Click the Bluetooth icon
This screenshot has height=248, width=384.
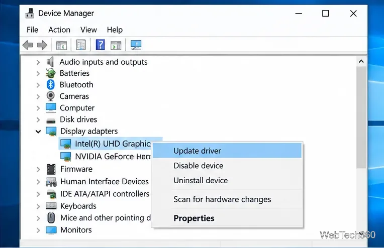pyautogui.click(x=50, y=85)
